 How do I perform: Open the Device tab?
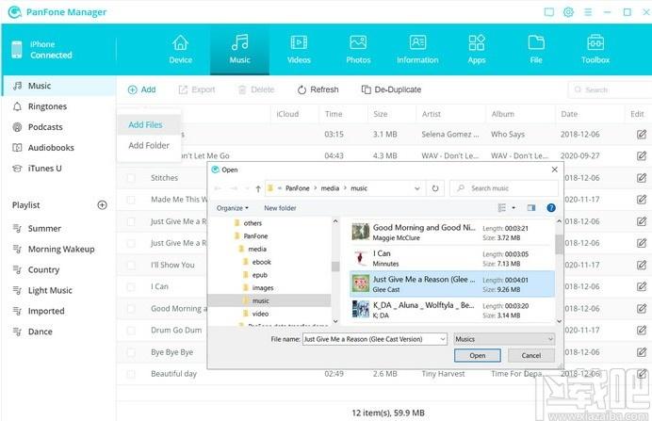181,49
